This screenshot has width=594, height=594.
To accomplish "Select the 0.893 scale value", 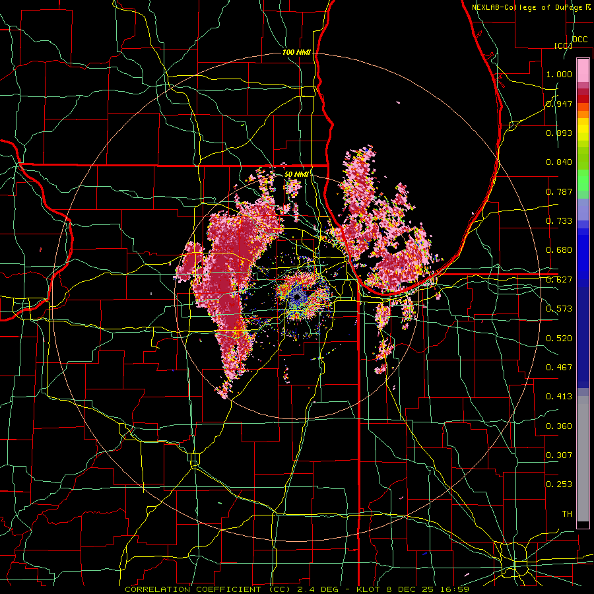I will pos(559,133).
